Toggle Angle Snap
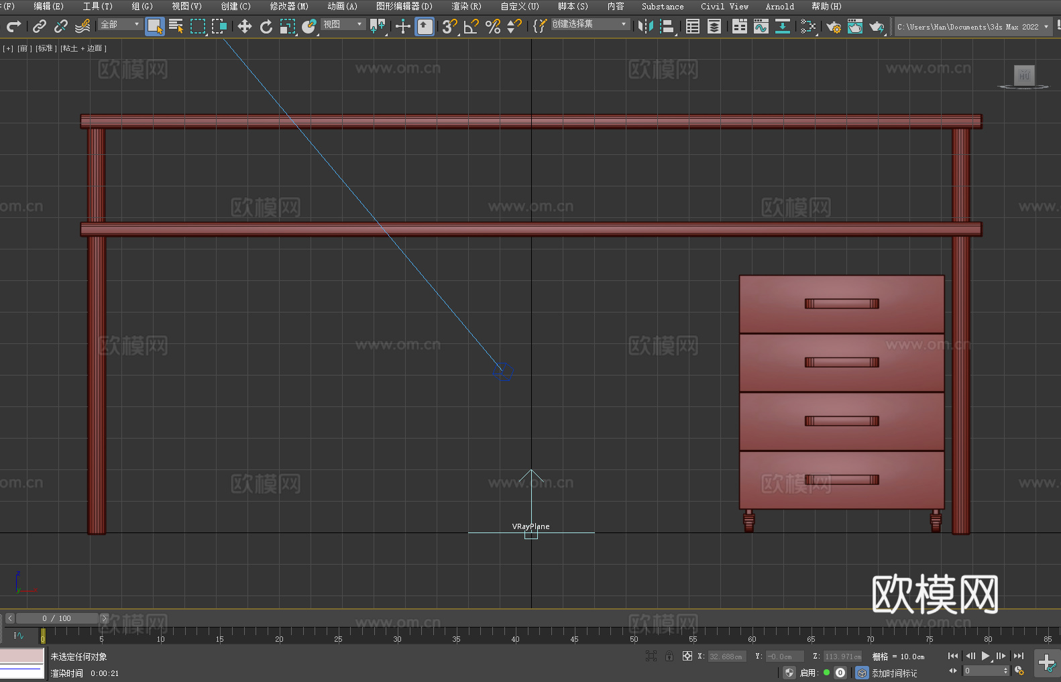The width and height of the screenshot is (1061, 682). 471,26
